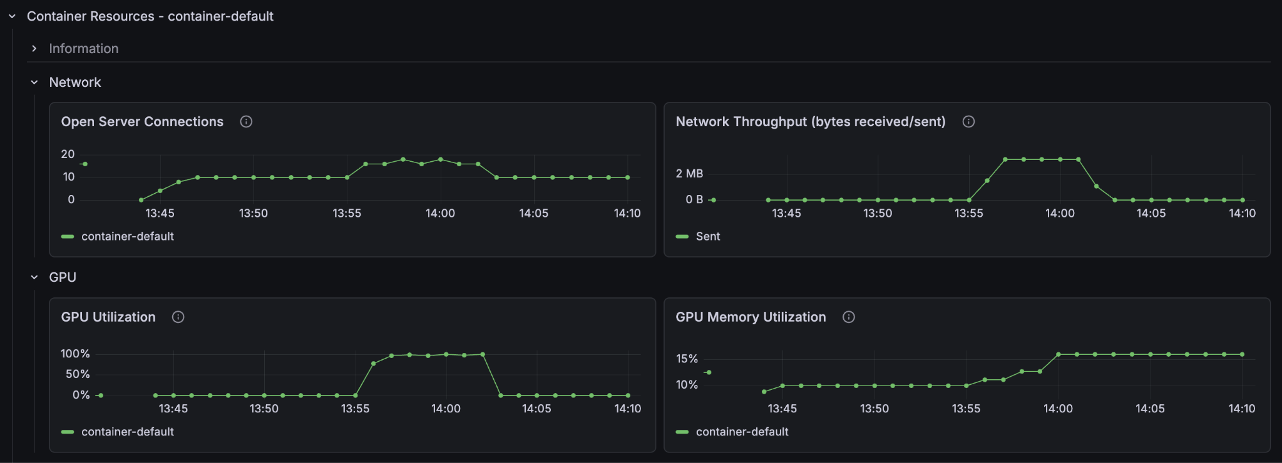Screen dimensions: 1282x463
Task: Collapse the Container Resources row
Action: pos(12,16)
